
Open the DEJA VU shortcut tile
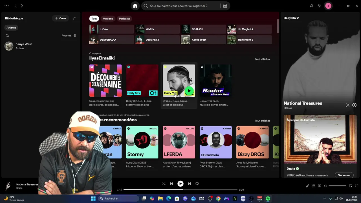pyautogui.click(x=204, y=29)
